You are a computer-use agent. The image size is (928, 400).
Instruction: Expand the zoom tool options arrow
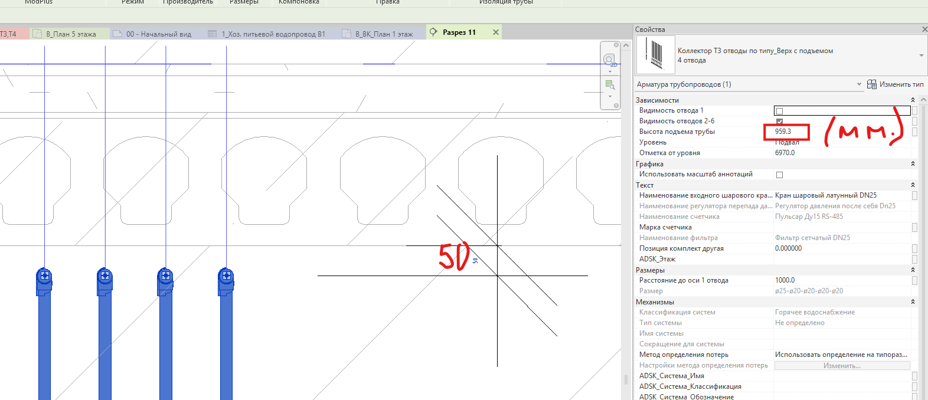pos(610,96)
